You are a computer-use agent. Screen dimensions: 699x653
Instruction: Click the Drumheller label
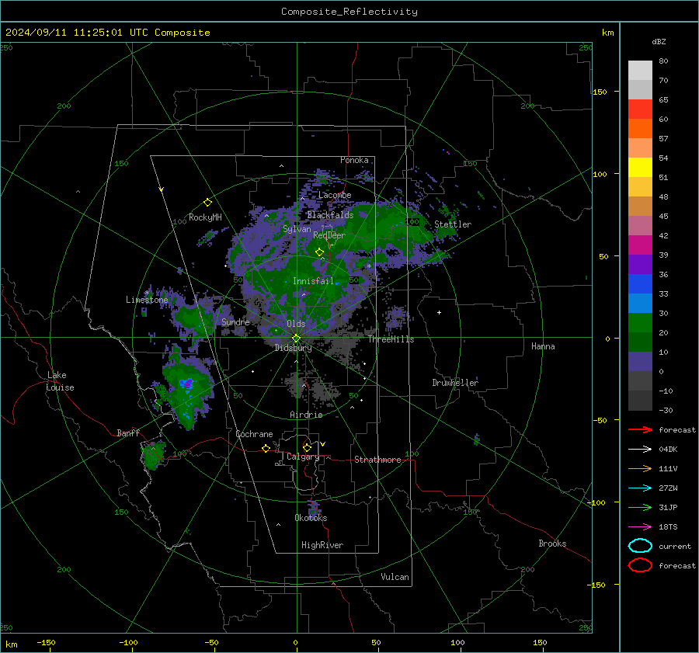pos(455,383)
